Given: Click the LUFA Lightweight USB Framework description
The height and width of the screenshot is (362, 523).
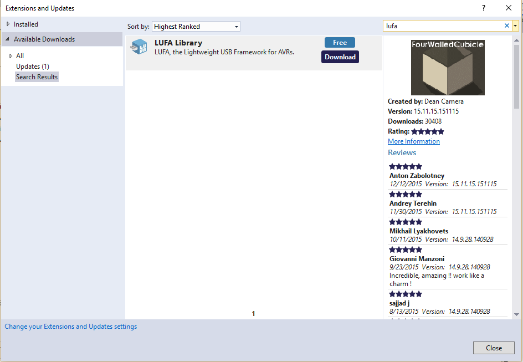Looking at the screenshot, I should [224, 52].
